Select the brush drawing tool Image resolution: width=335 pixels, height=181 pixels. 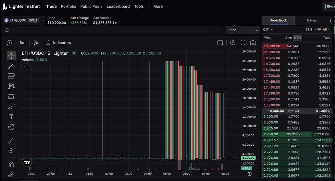[x=11, y=107]
